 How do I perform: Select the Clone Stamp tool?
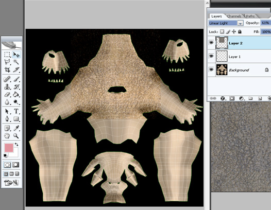[x=7, y=86]
